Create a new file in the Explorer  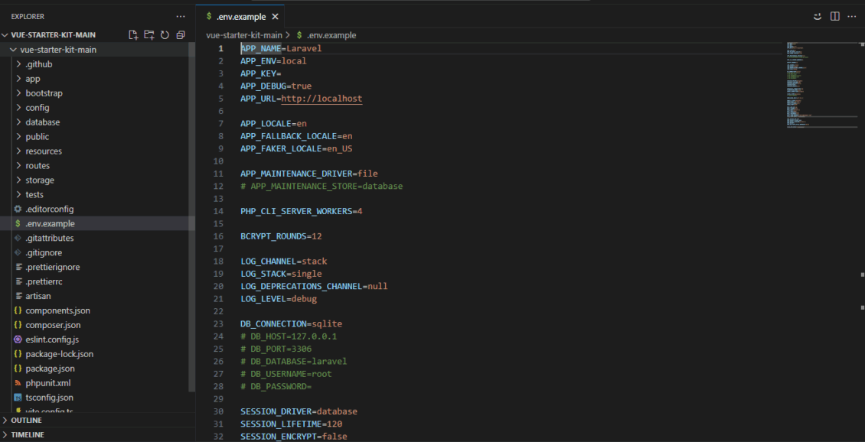[132, 34]
